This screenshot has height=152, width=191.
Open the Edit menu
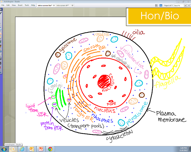pyautogui.click(x=8, y=5)
